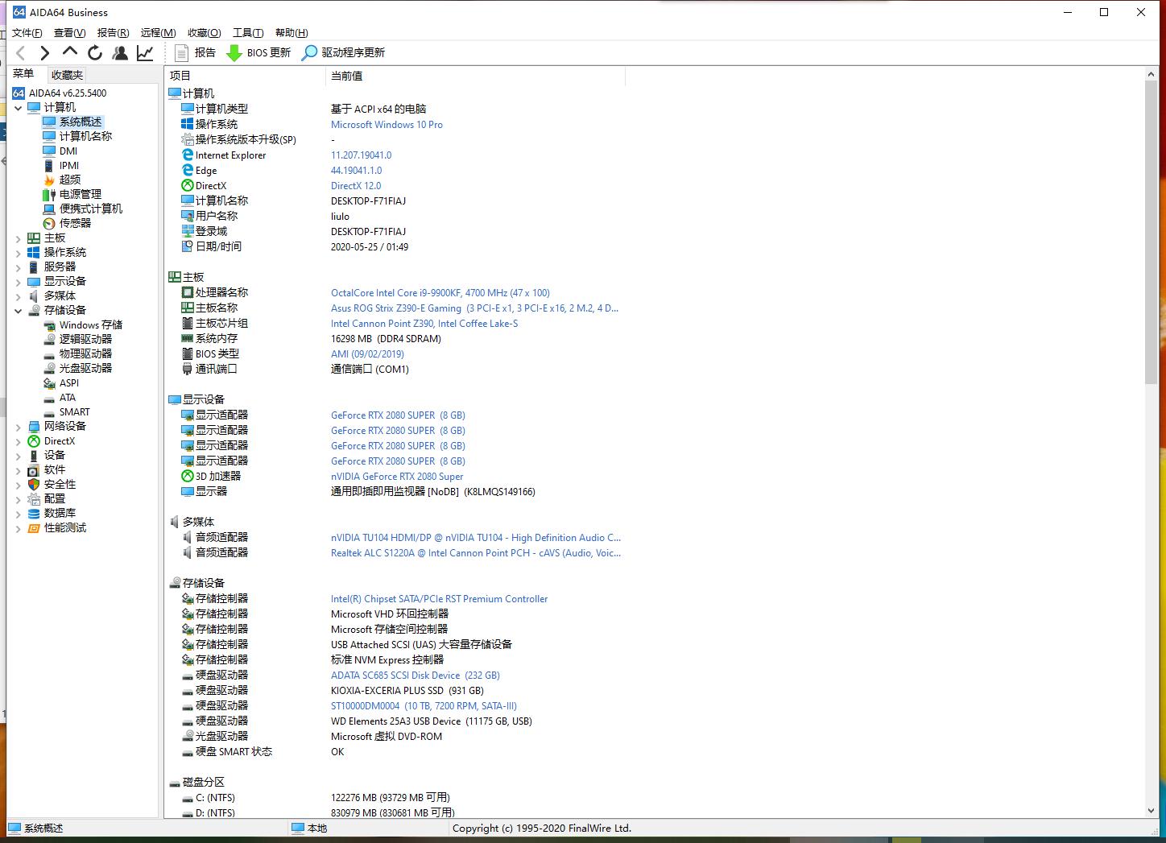
Task: Click the Refresh toolbar icon
Action: click(95, 53)
